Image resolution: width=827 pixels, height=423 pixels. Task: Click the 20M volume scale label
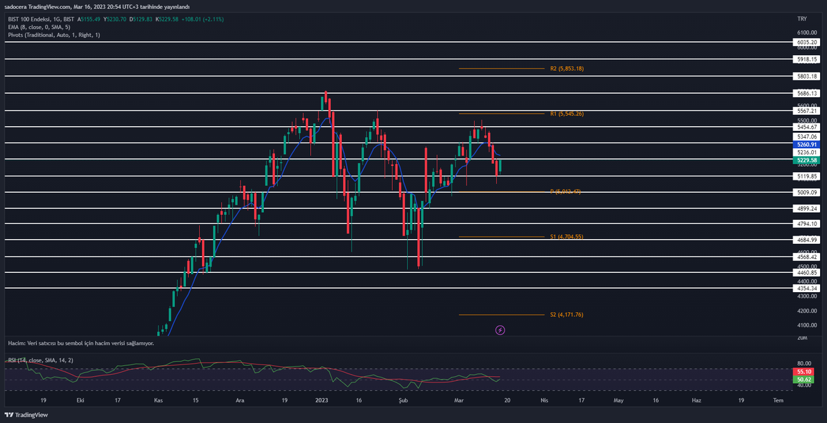coord(802,338)
